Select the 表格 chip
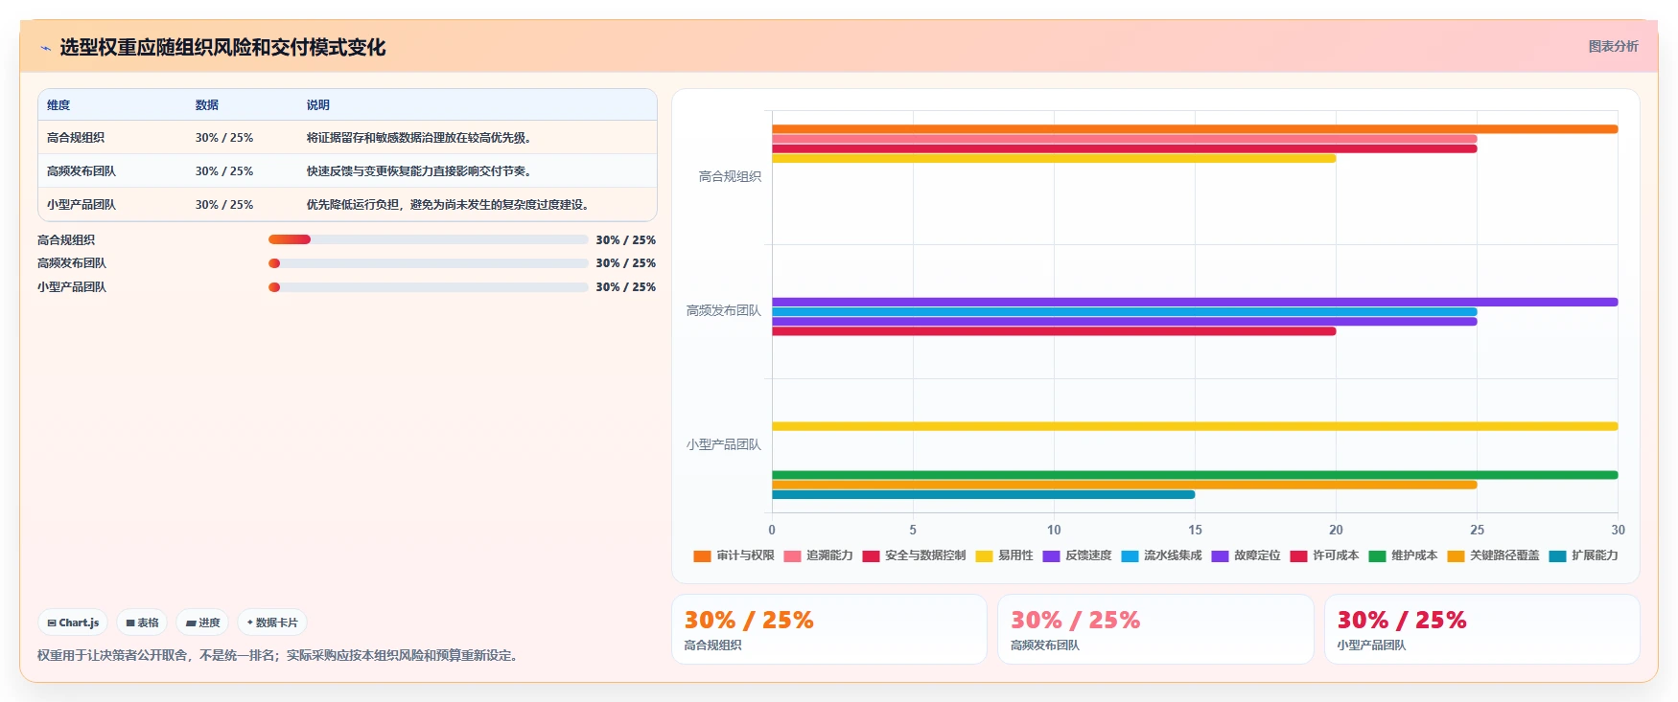Screen dimensions: 1678x702 tap(142, 623)
